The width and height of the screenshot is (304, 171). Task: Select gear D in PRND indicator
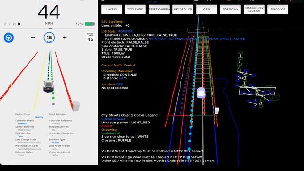19,24
